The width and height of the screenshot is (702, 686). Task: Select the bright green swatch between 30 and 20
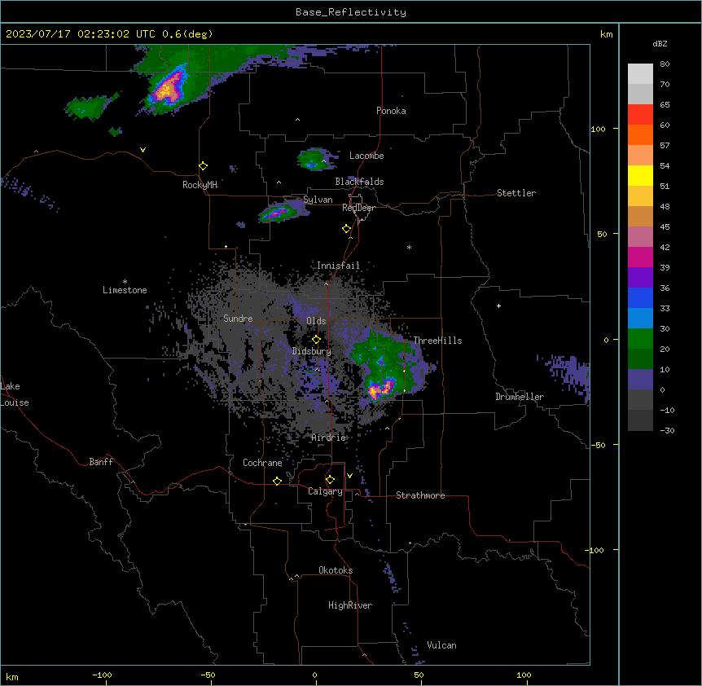click(640, 339)
